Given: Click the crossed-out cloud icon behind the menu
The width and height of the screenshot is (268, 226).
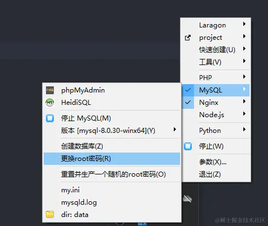Looking at the screenshot, I should 187,199.
